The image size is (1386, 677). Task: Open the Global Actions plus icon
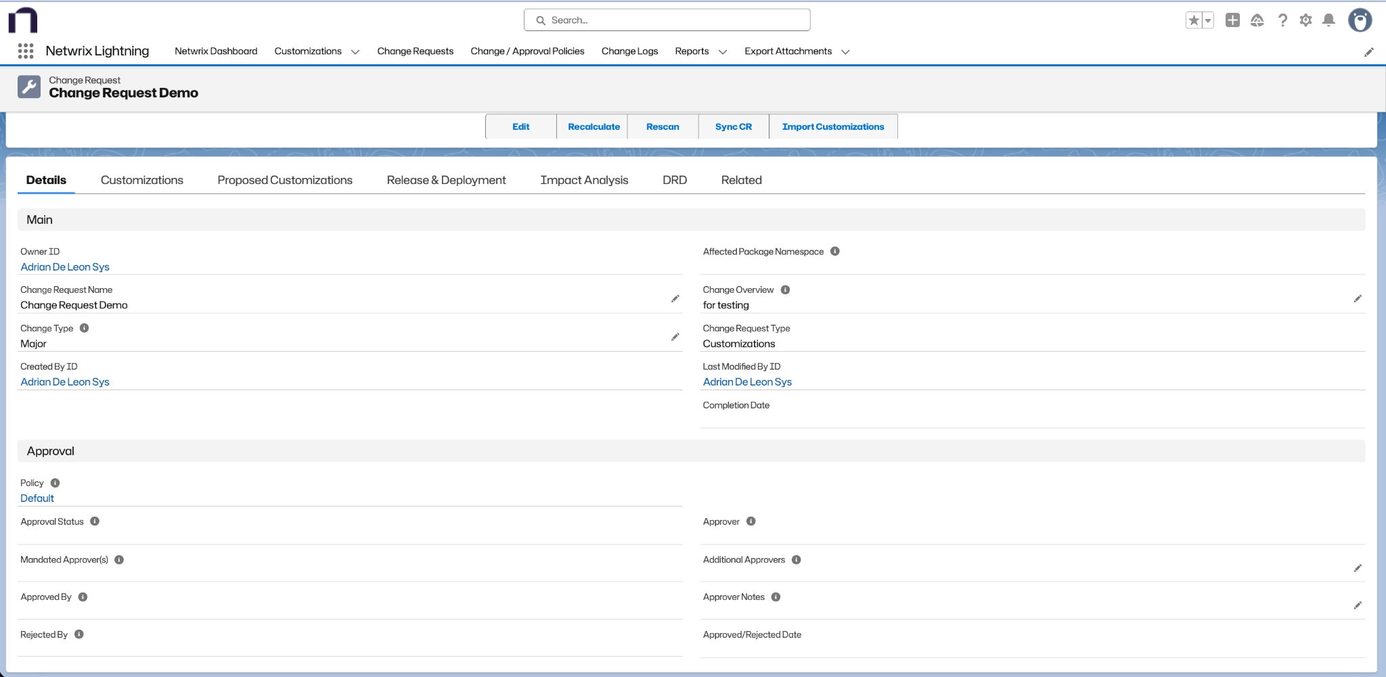(1232, 20)
